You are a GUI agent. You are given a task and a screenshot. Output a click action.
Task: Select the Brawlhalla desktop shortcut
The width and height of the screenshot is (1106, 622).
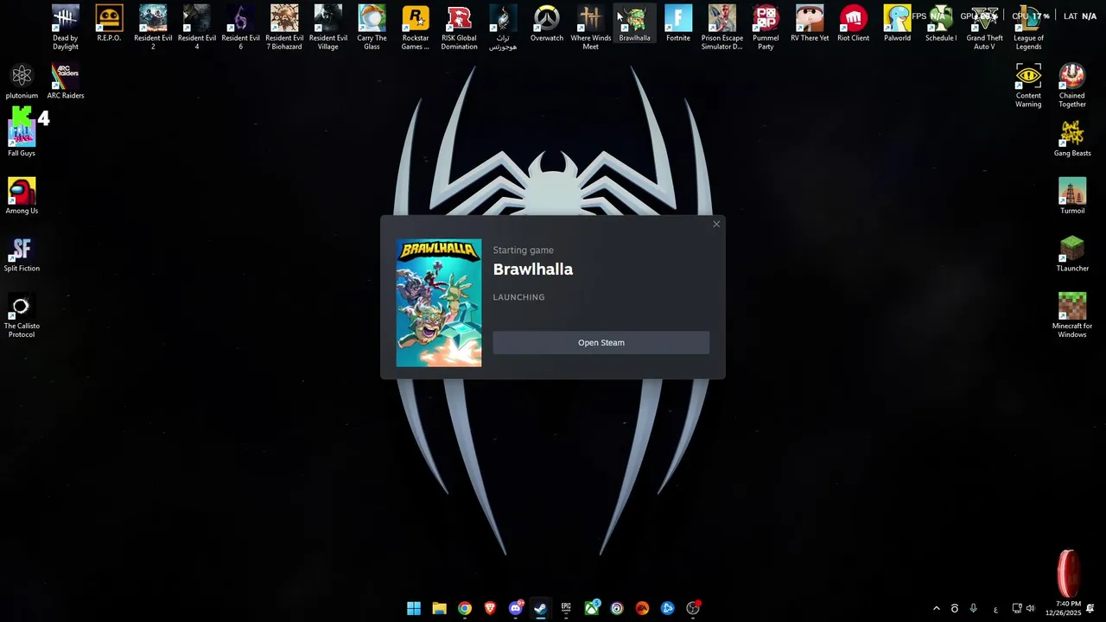click(634, 24)
